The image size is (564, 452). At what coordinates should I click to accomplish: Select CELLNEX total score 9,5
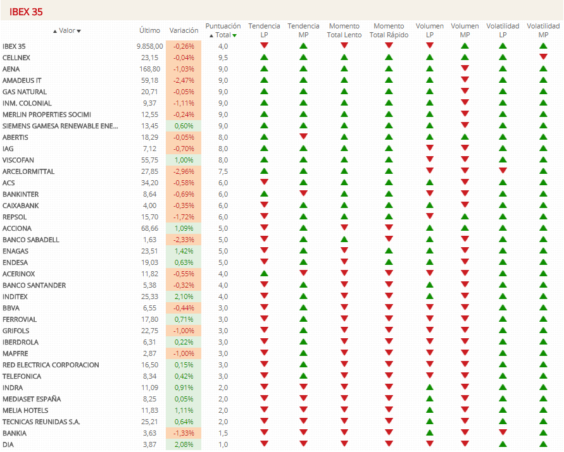pyautogui.click(x=223, y=58)
